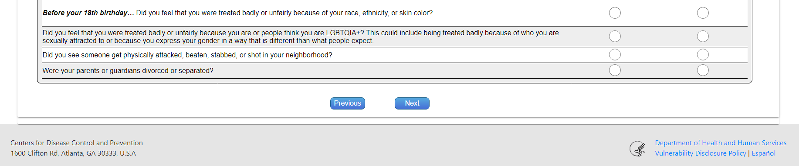Choose right radio for LGBTQIA+ treatment question
799x166 pixels.
tap(703, 37)
